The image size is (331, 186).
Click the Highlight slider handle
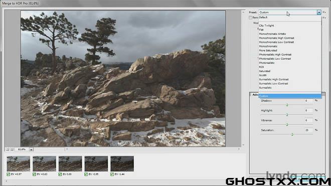point(287,115)
